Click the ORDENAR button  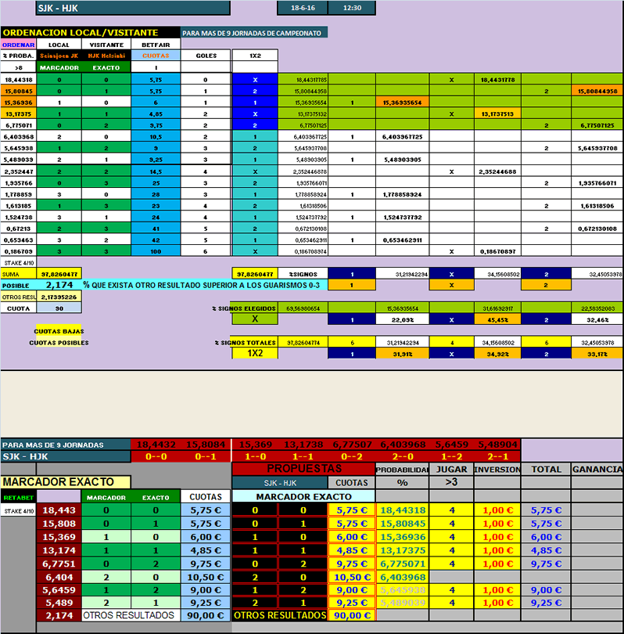point(19,45)
